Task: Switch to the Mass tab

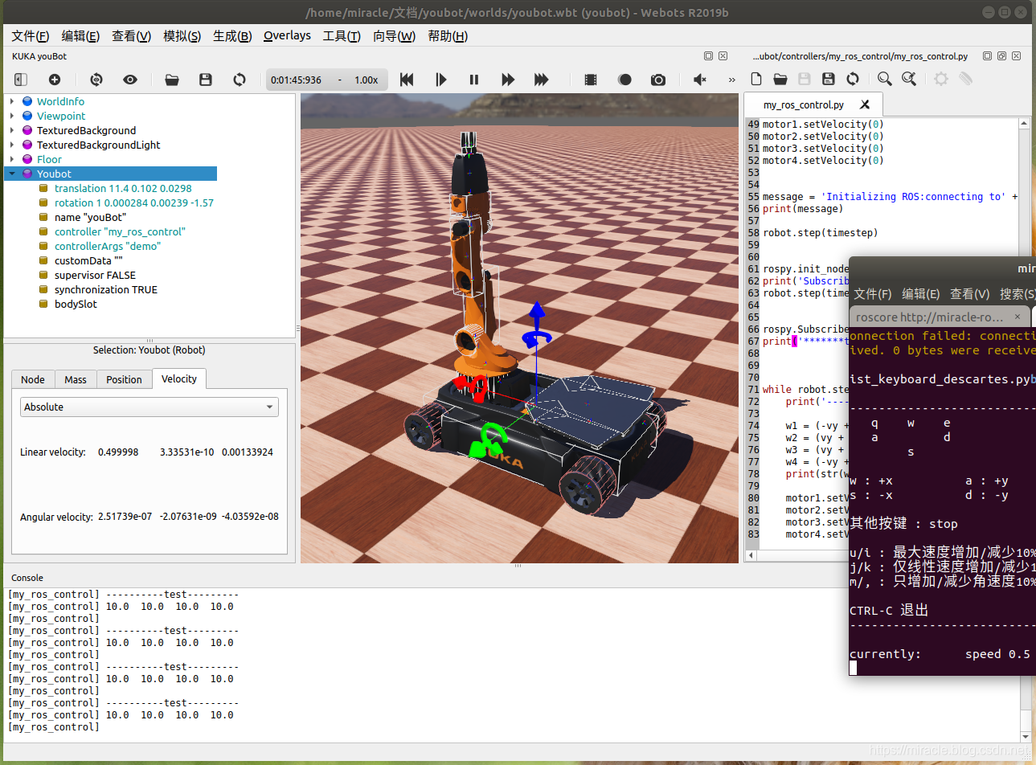Action: pos(76,379)
